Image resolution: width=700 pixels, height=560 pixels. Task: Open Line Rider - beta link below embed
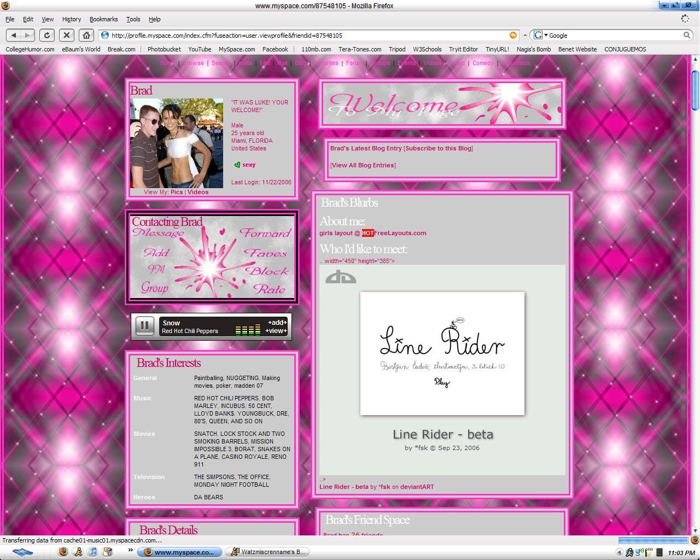pos(344,487)
